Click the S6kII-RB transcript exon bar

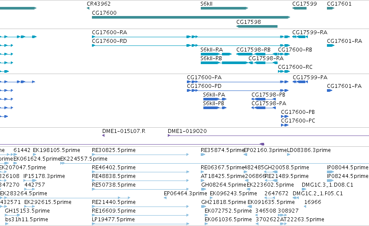(224, 63)
